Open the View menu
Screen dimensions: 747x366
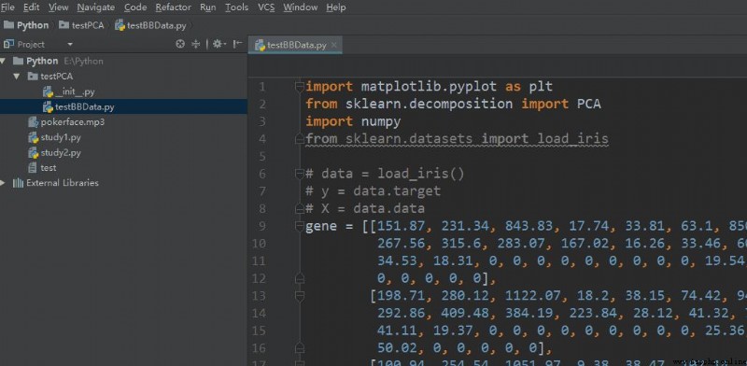click(x=58, y=7)
